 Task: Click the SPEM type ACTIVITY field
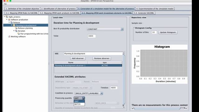(73, 82)
